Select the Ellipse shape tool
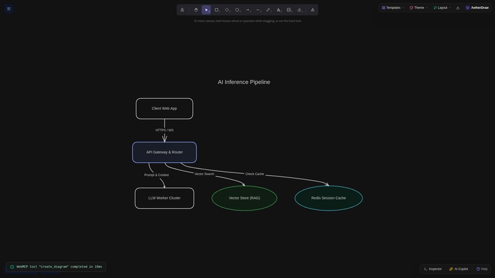 (238, 10)
